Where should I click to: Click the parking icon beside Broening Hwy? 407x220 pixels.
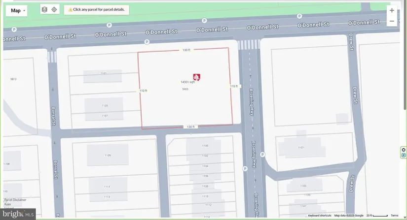pyautogui.click(x=262, y=154)
